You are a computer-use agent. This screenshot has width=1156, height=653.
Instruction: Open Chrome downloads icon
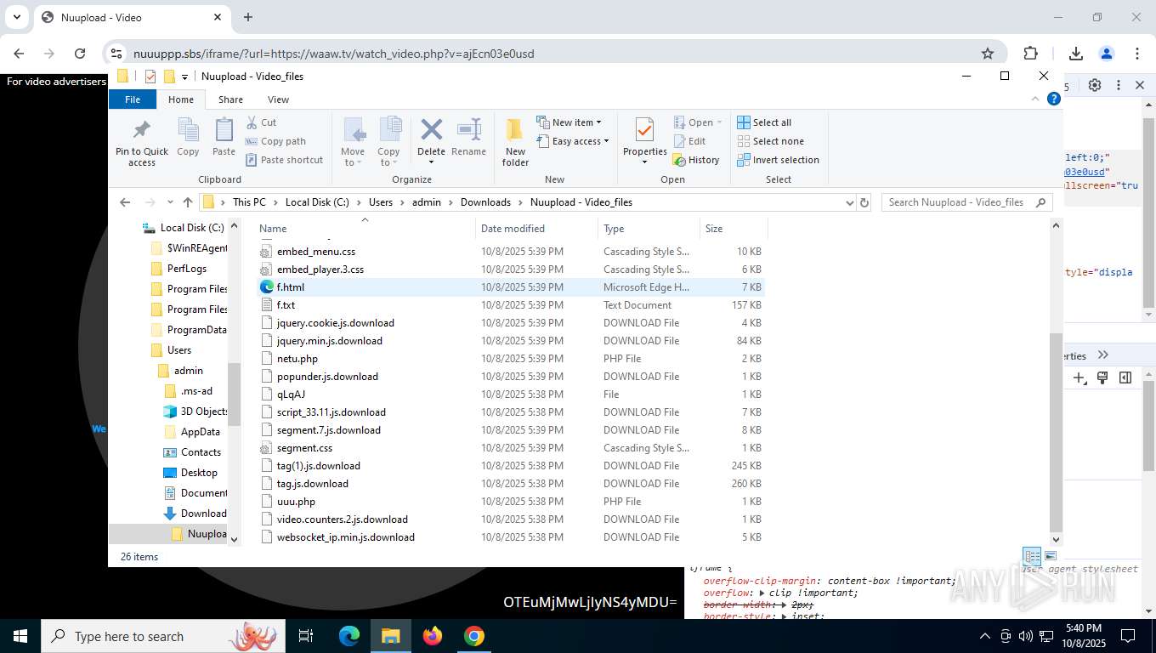click(x=1076, y=54)
